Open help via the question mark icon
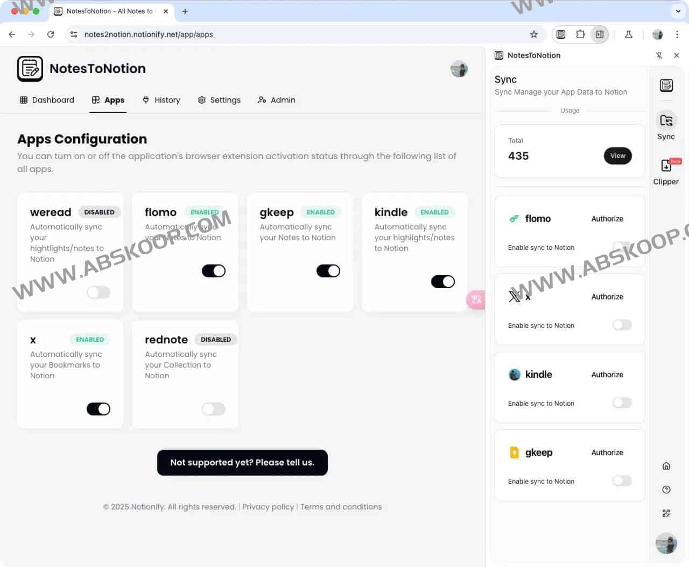Image resolution: width=689 pixels, height=567 pixels. point(666,489)
